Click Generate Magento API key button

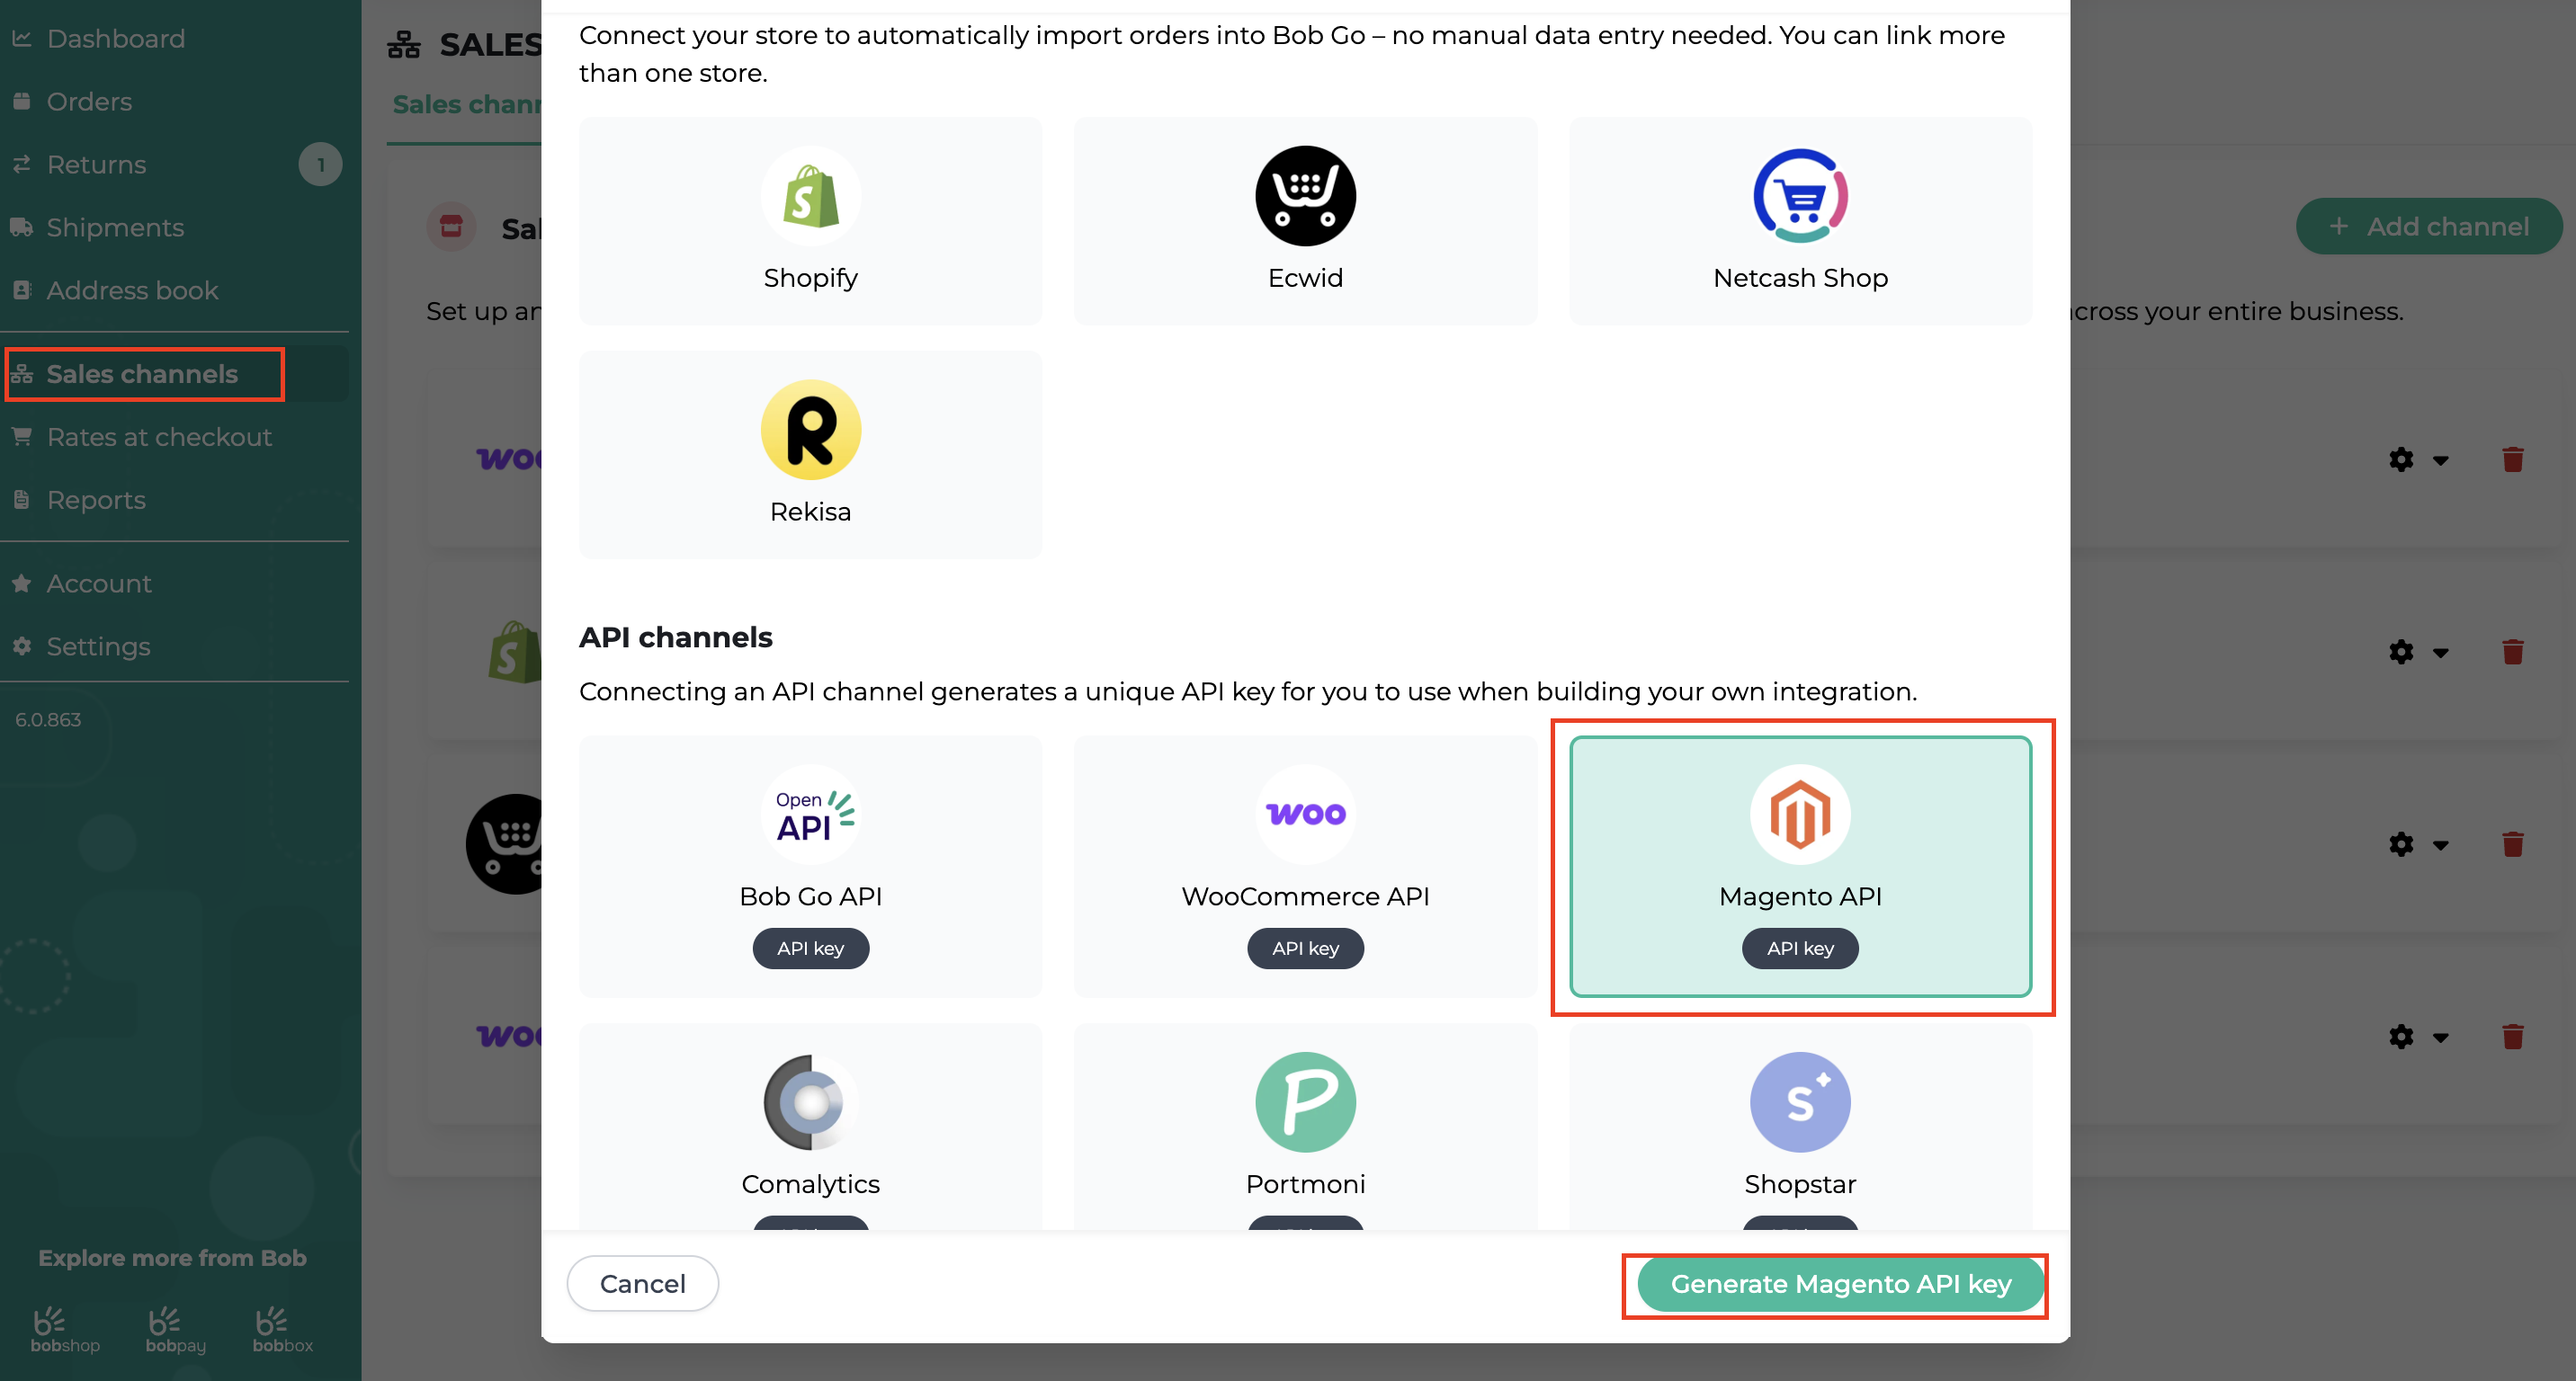(1840, 1284)
